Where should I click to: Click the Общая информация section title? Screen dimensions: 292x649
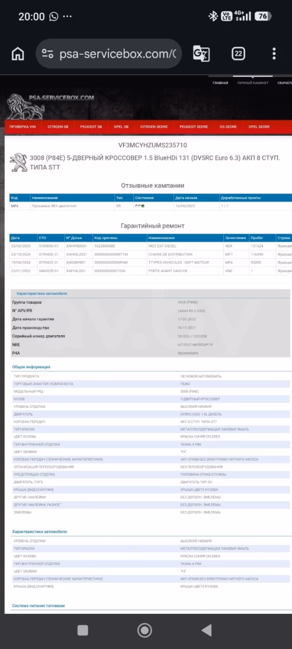coord(31,367)
